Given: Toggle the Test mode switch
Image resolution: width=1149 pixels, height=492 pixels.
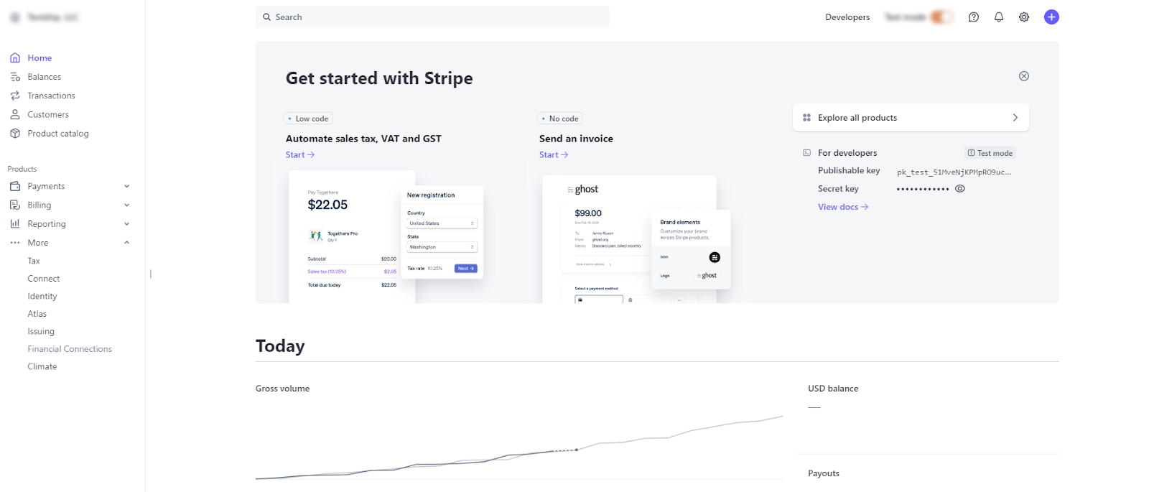Looking at the screenshot, I should pos(941,17).
